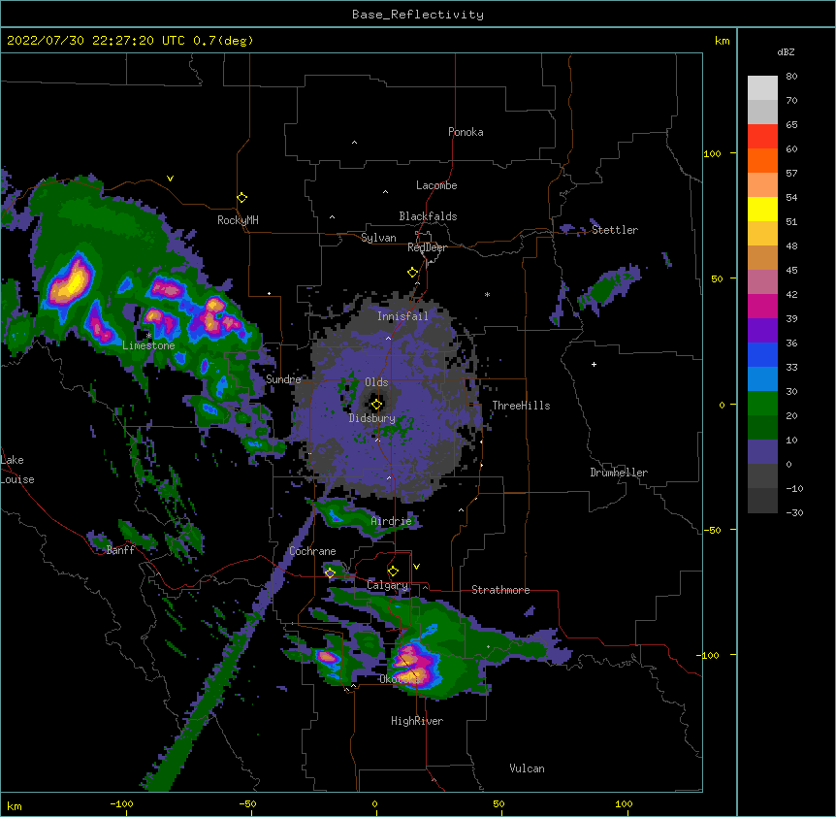The height and width of the screenshot is (817, 836).
Task: Select the asterisk marker east of Innisfail
Action: click(487, 294)
